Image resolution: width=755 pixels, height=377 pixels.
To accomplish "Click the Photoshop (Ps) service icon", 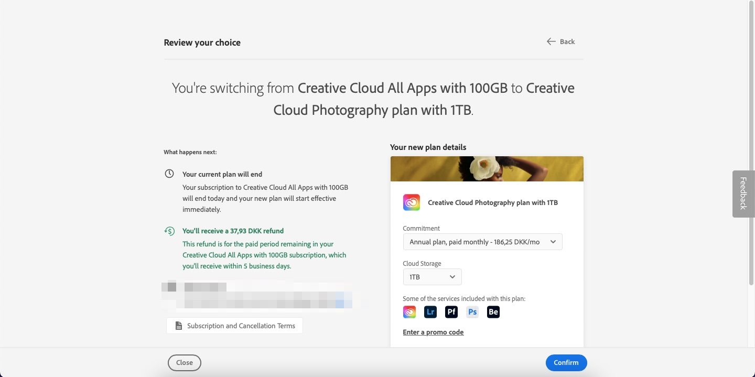I will (x=472, y=312).
